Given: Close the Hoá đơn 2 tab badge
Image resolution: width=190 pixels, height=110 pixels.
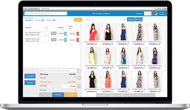Looking at the screenshot, I should [43, 20].
